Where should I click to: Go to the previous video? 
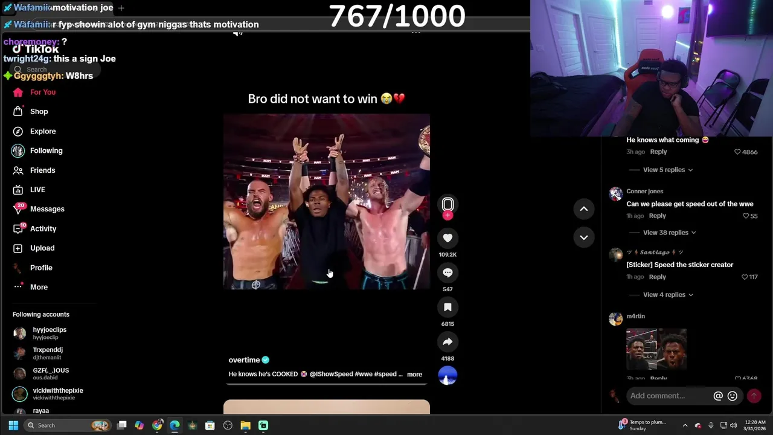click(584, 209)
